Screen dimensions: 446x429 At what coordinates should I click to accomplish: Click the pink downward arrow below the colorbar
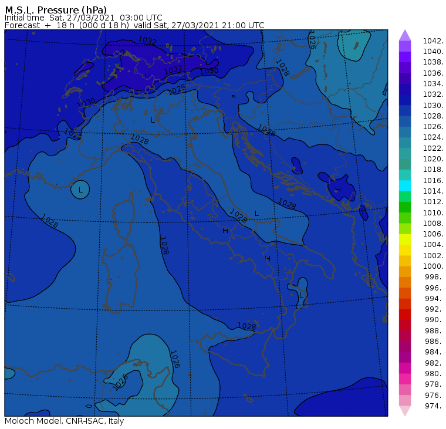pos(405,411)
